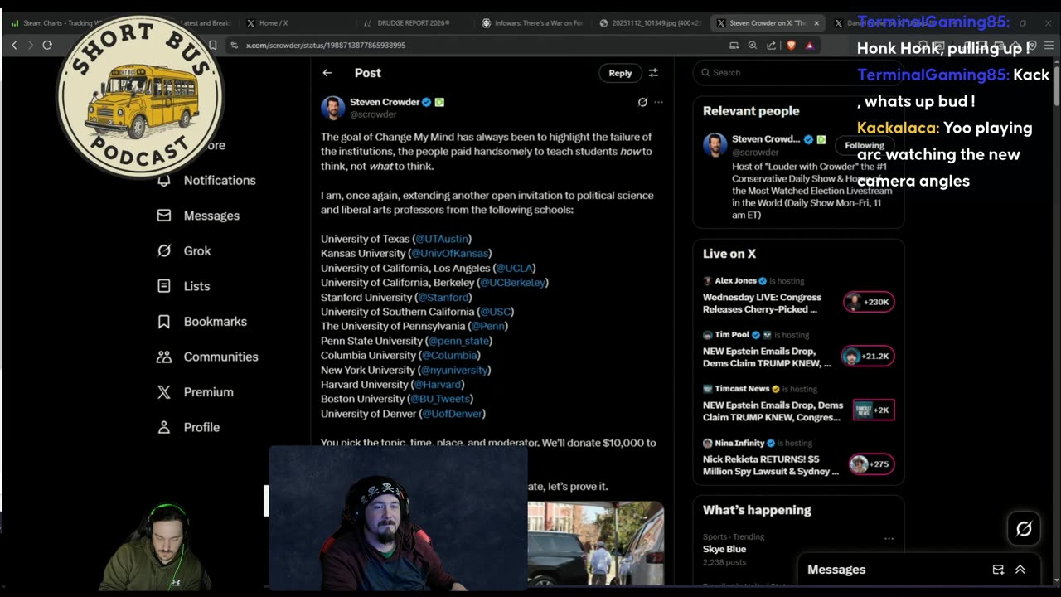Click the zoom magnifier in the address bar

click(753, 46)
